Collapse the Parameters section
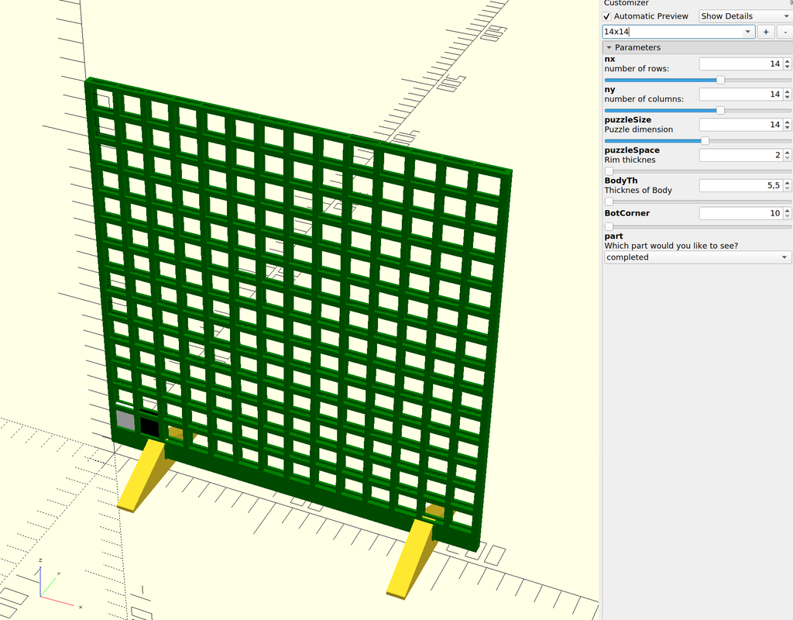 (609, 47)
